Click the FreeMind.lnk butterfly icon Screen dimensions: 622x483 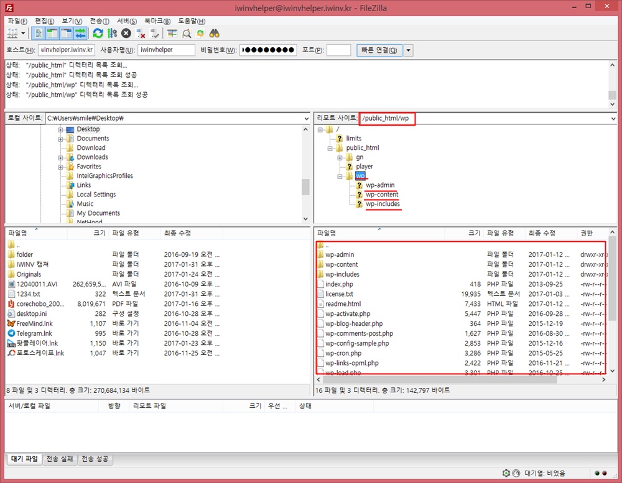pos(11,324)
